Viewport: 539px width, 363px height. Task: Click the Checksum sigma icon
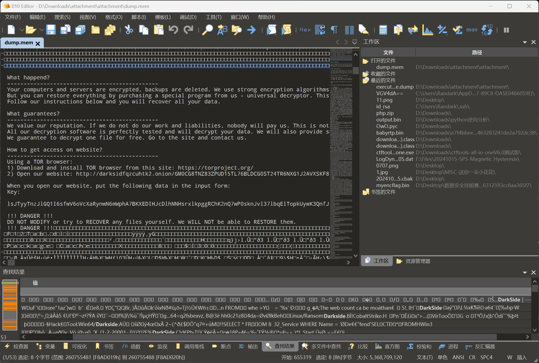(457, 30)
